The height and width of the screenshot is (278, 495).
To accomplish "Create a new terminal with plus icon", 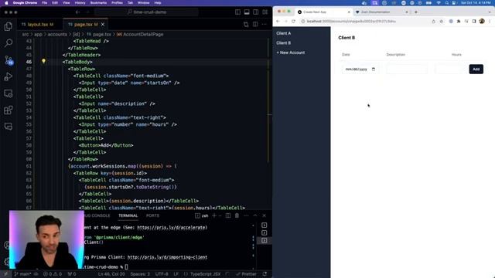I will [x=214, y=215].
